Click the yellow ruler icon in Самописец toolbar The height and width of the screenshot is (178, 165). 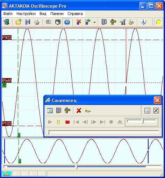coord(67,110)
